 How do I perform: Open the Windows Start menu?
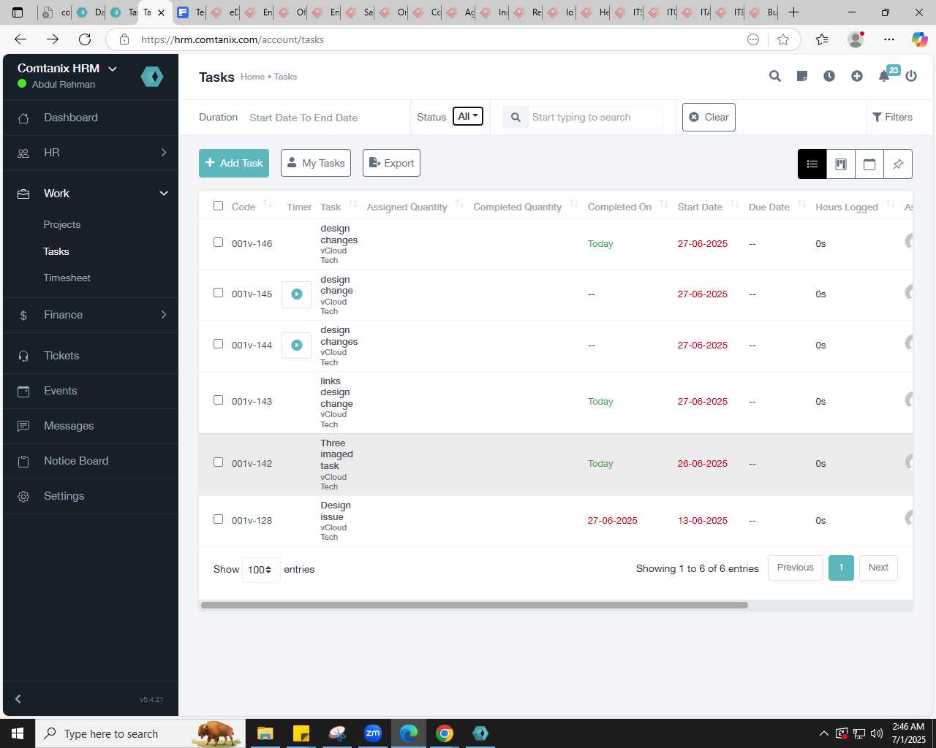coord(18,733)
